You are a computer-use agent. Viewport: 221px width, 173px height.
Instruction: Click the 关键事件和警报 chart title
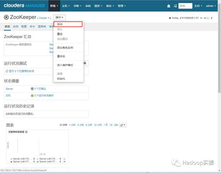[16, 132]
